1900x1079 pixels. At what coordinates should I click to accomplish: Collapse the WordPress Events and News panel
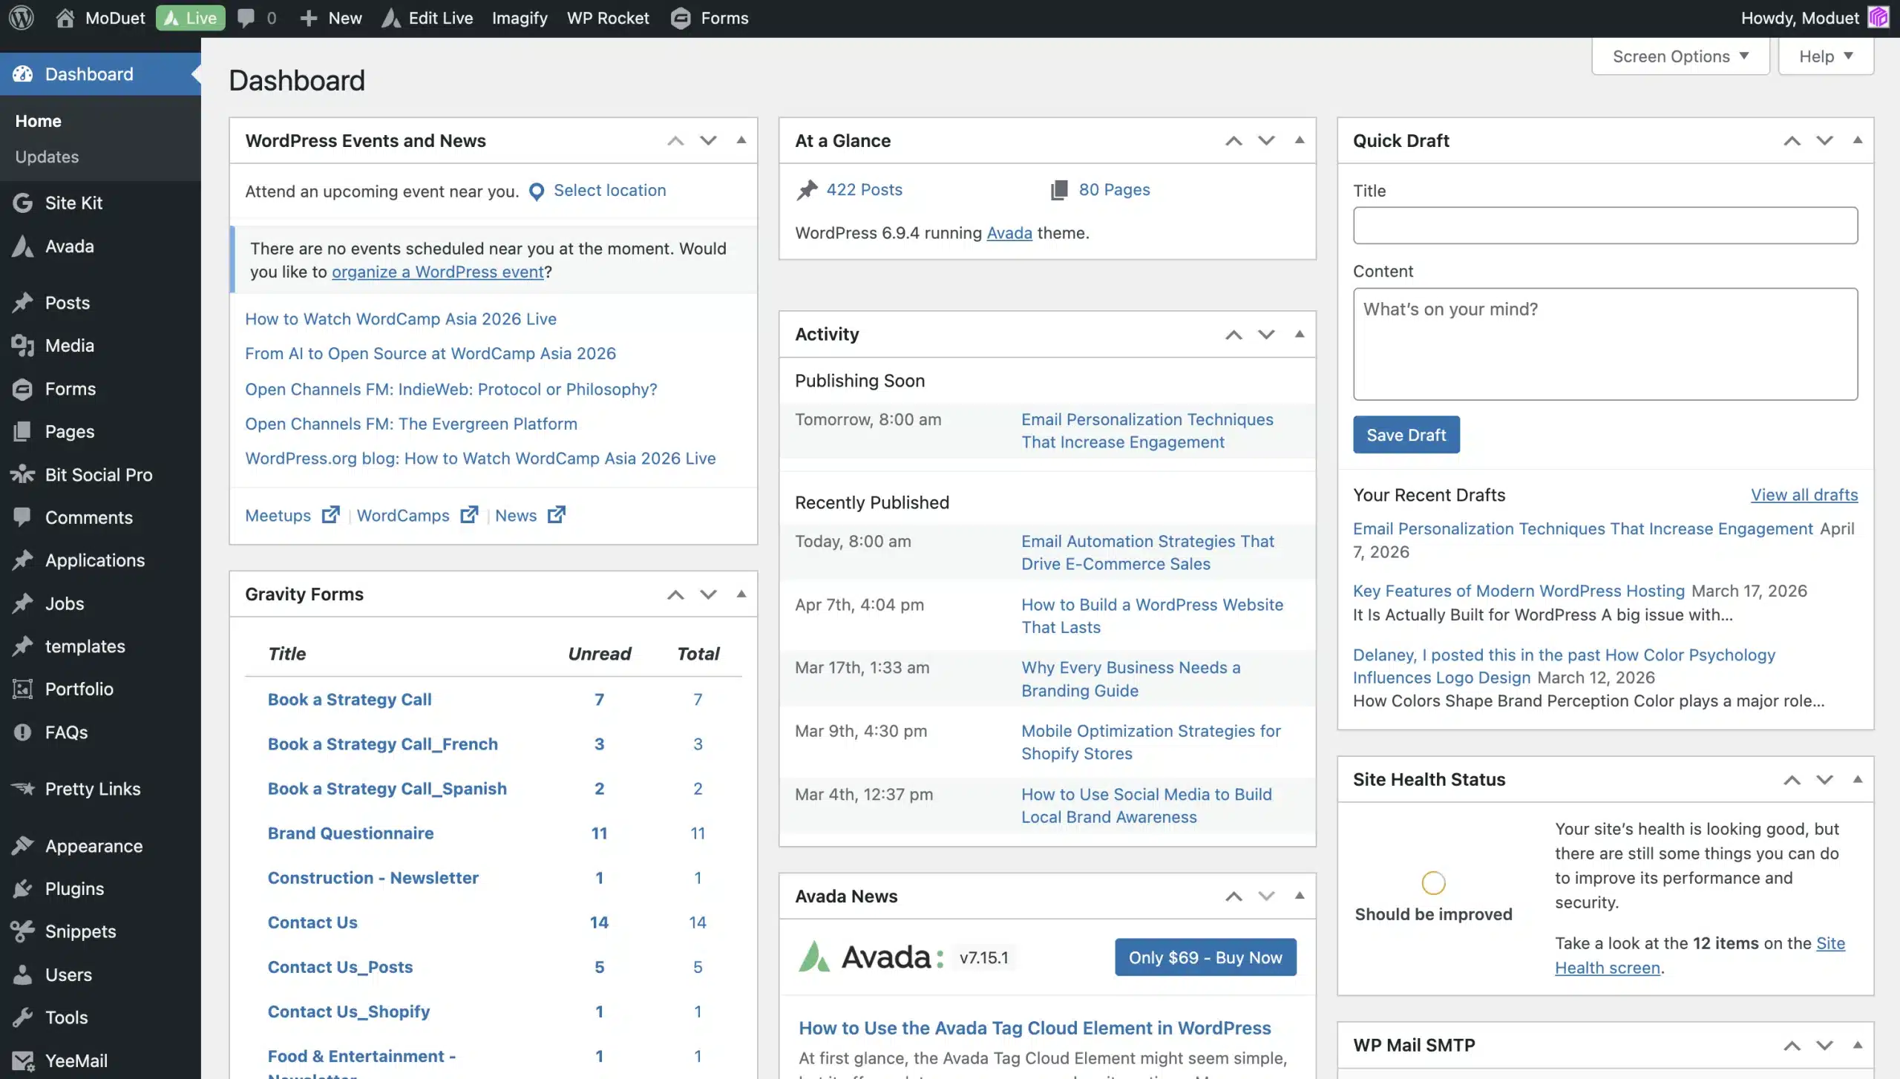pyautogui.click(x=741, y=140)
